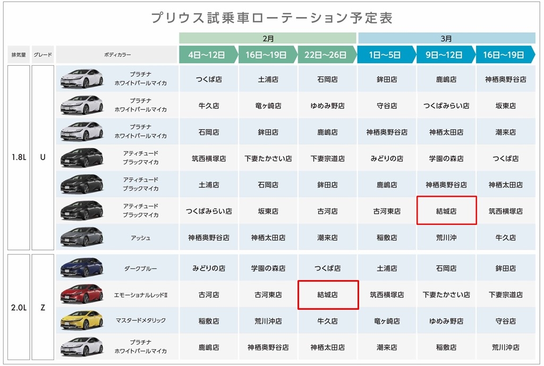The width and height of the screenshot is (544, 366).
Task: Select 筑西横塚店 under 1日〜5日
Action: (387, 295)
